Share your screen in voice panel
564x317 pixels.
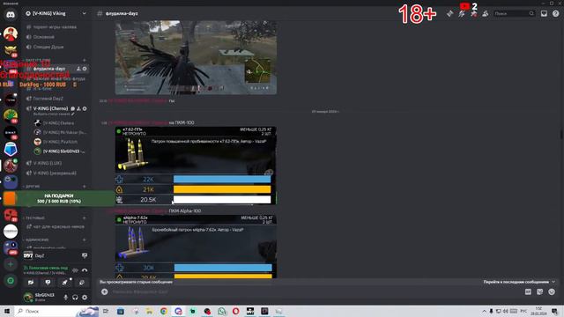(x=48, y=283)
